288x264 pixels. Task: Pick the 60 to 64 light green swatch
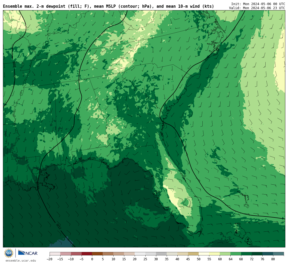(225, 254)
